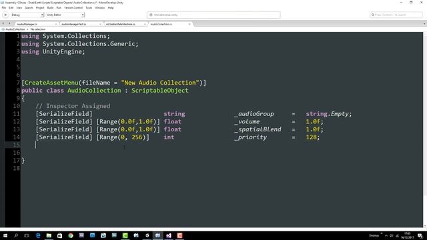Click the CreateAssetMenu attribute text
The width and height of the screenshot is (427, 240).
[x=51, y=83]
